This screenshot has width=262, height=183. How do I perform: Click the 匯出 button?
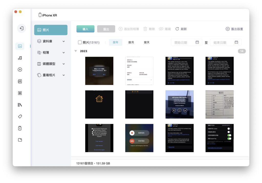pyautogui.click(x=106, y=29)
